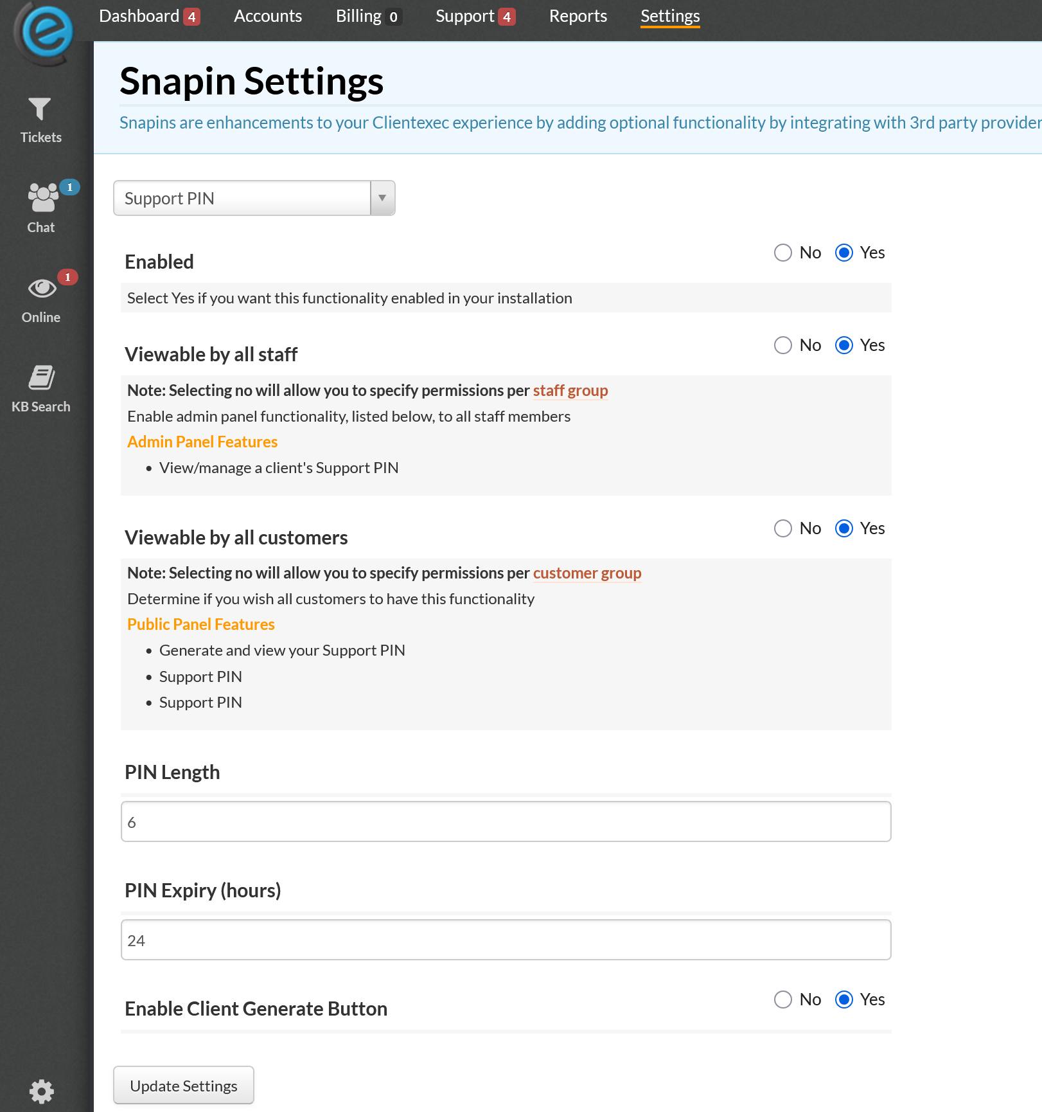
Task: Set Enabled to No
Action: point(782,253)
